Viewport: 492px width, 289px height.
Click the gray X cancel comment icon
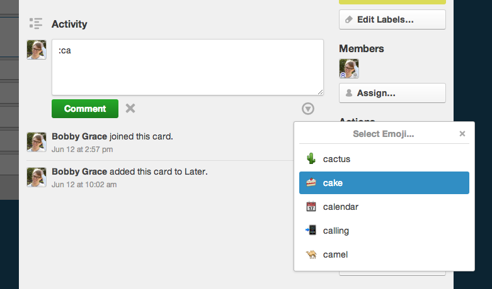click(130, 109)
